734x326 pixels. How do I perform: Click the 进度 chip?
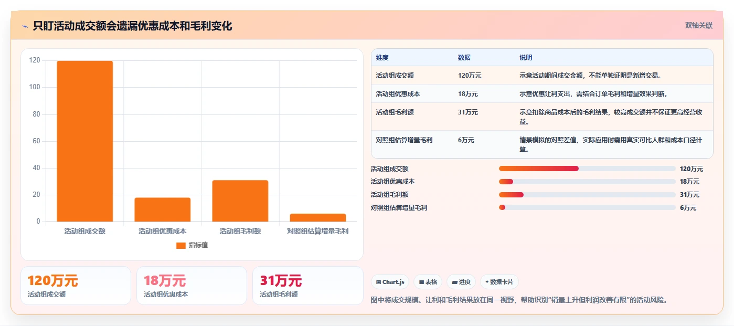pos(461,282)
